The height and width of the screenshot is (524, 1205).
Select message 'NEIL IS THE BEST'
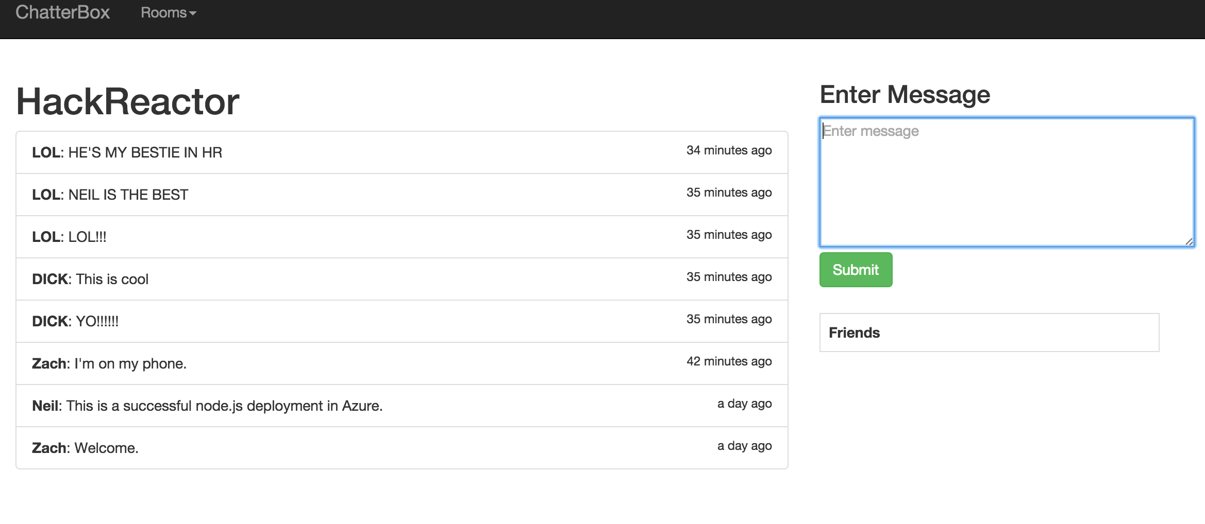click(402, 195)
